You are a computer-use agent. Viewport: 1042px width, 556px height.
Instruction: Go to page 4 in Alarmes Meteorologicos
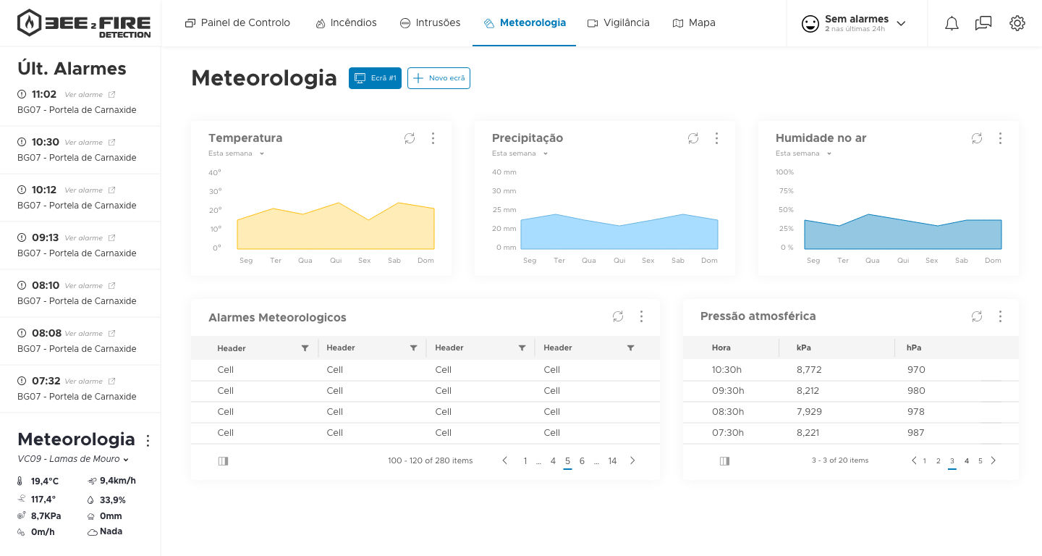(553, 461)
